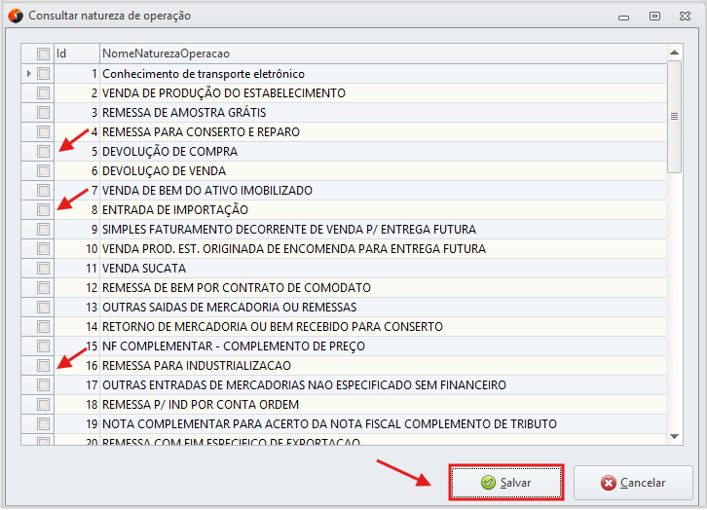Maximize the Consultar natureza de operação window
Viewport: 707px width, 510px height.
tap(654, 17)
